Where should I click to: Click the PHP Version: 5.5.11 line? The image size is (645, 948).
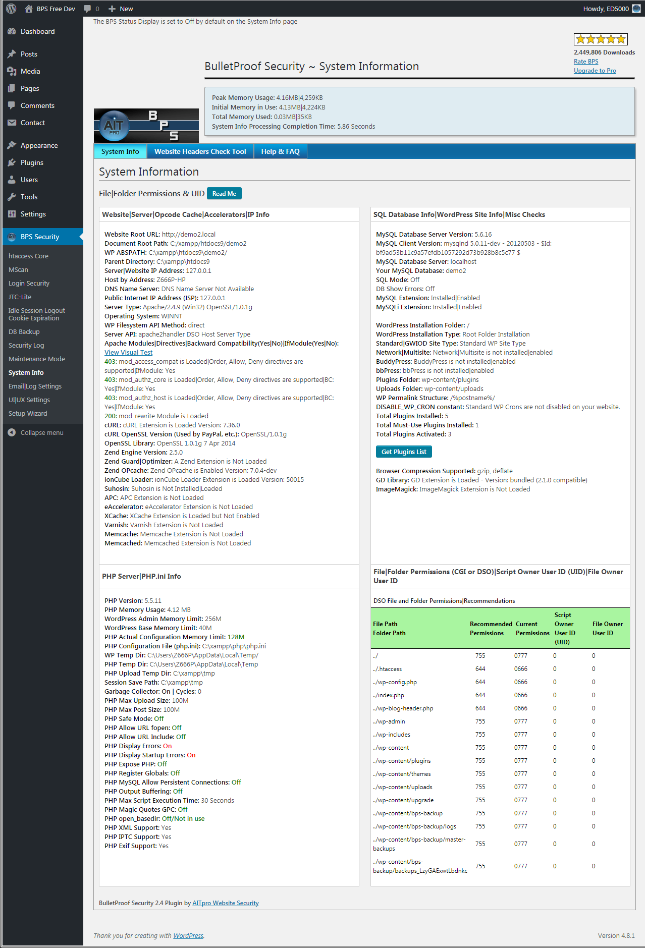[x=133, y=601]
